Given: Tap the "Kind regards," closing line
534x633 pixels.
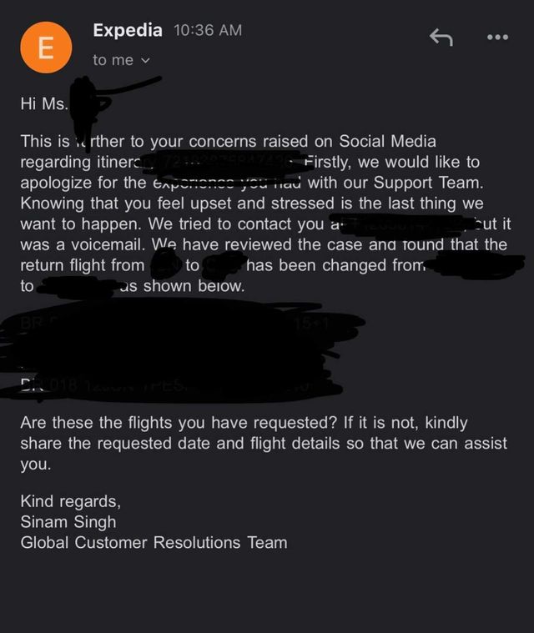Looking at the screenshot, I should [x=71, y=502].
